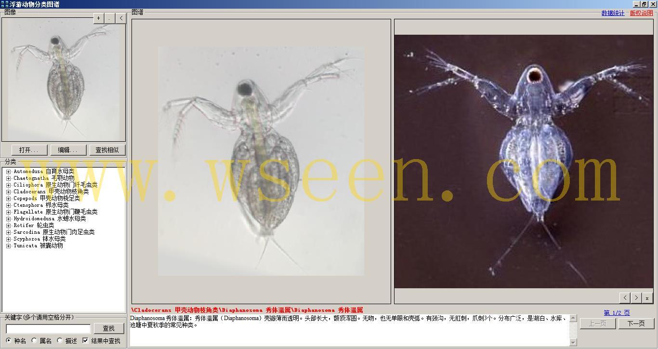The image size is (658, 349).
Task: Select Copepods 甲壳动物桡足类 tree label
Action: (x=47, y=199)
